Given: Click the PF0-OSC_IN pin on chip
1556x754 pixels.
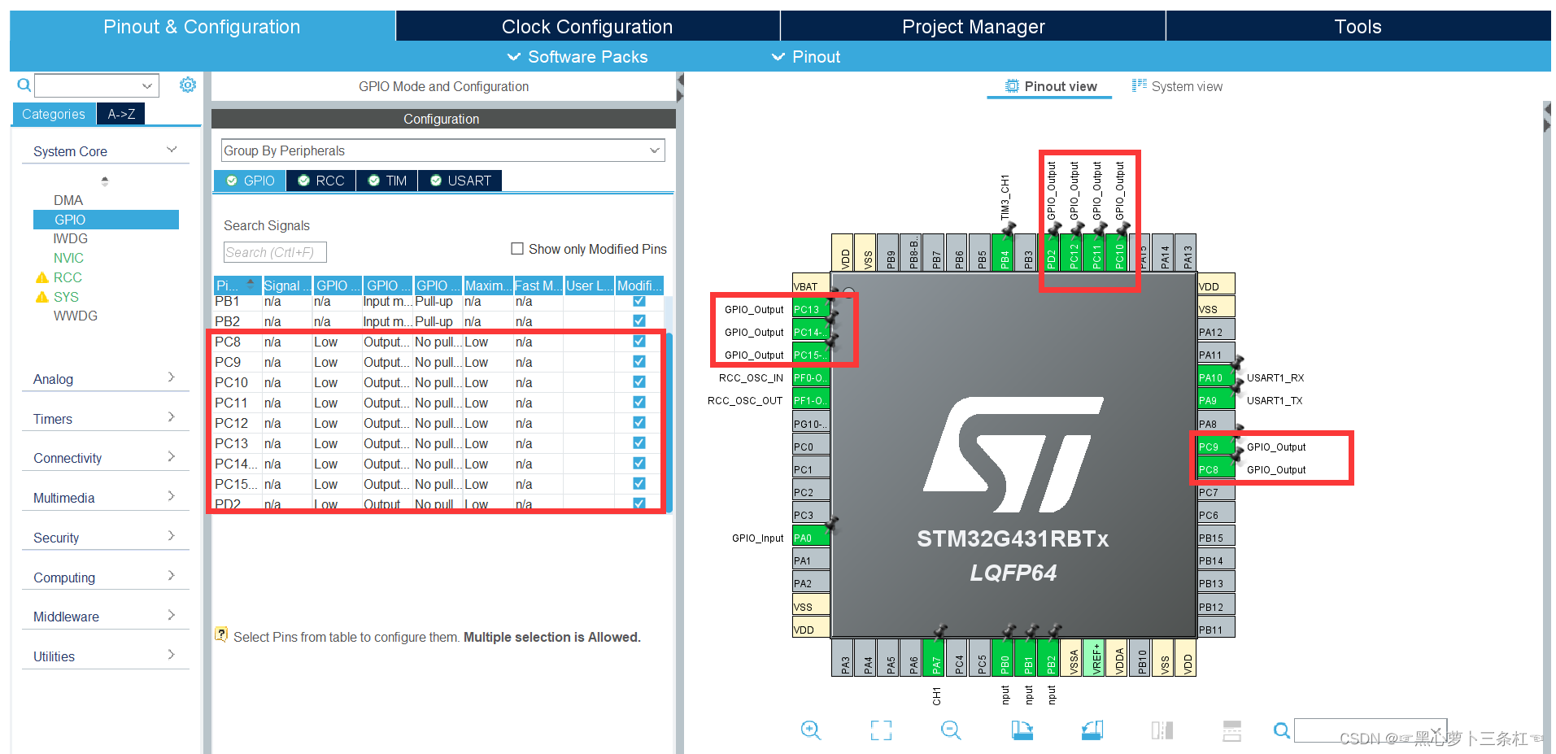Looking at the screenshot, I should pyautogui.click(x=810, y=377).
